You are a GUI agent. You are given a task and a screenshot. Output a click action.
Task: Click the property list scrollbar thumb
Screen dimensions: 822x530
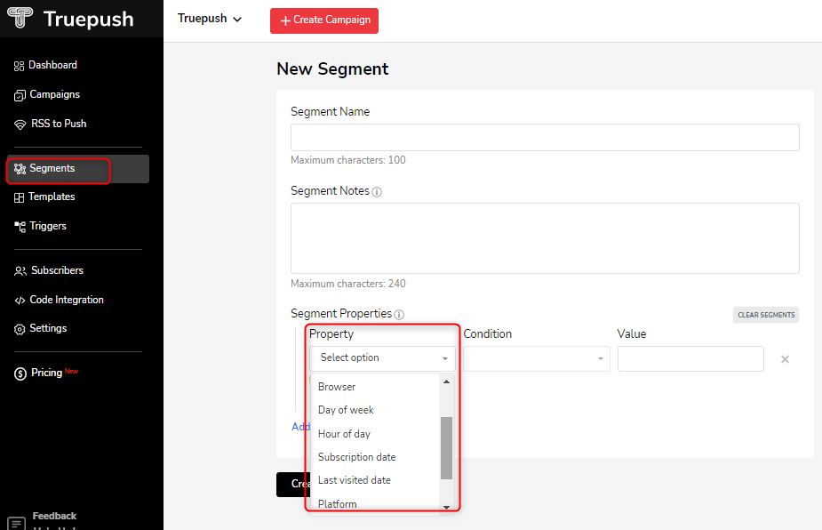click(x=447, y=448)
